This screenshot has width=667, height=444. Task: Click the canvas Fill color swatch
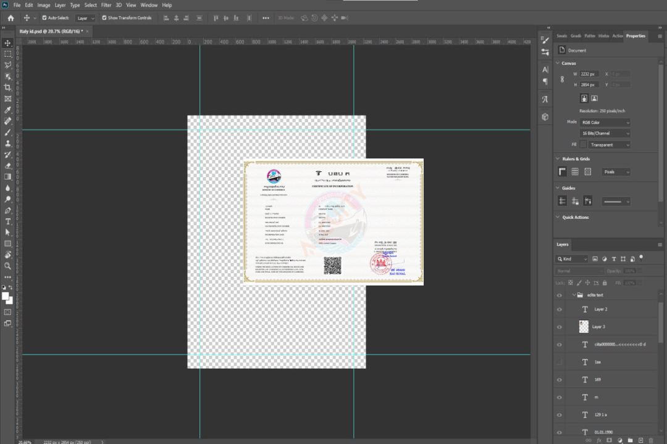(583, 144)
